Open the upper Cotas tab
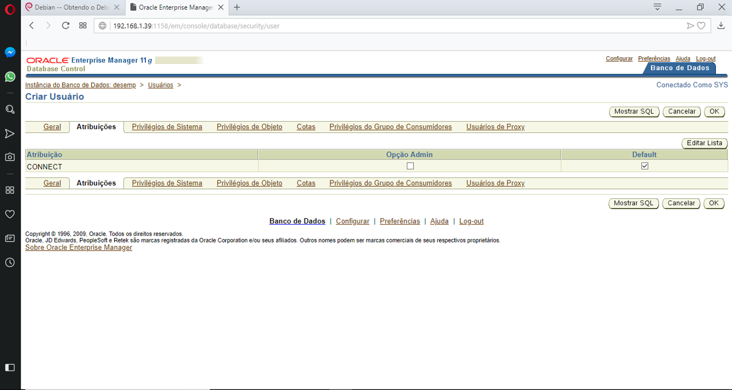This screenshot has width=732, height=390. point(306,127)
